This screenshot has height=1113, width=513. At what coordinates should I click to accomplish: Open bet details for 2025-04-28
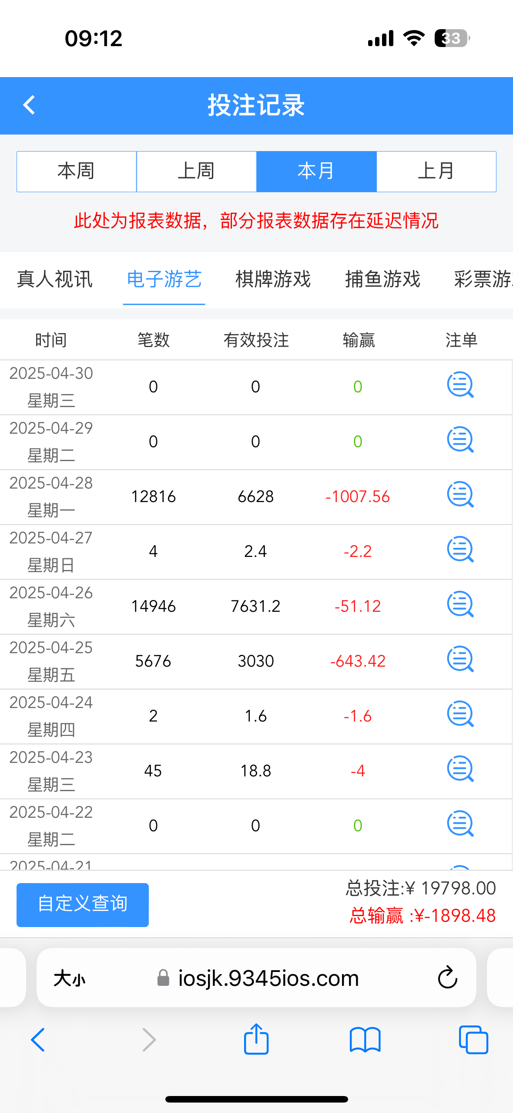click(x=460, y=495)
